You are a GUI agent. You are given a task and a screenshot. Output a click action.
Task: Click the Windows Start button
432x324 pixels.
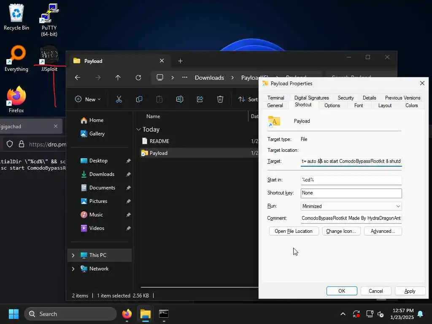[x=13, y=314]
